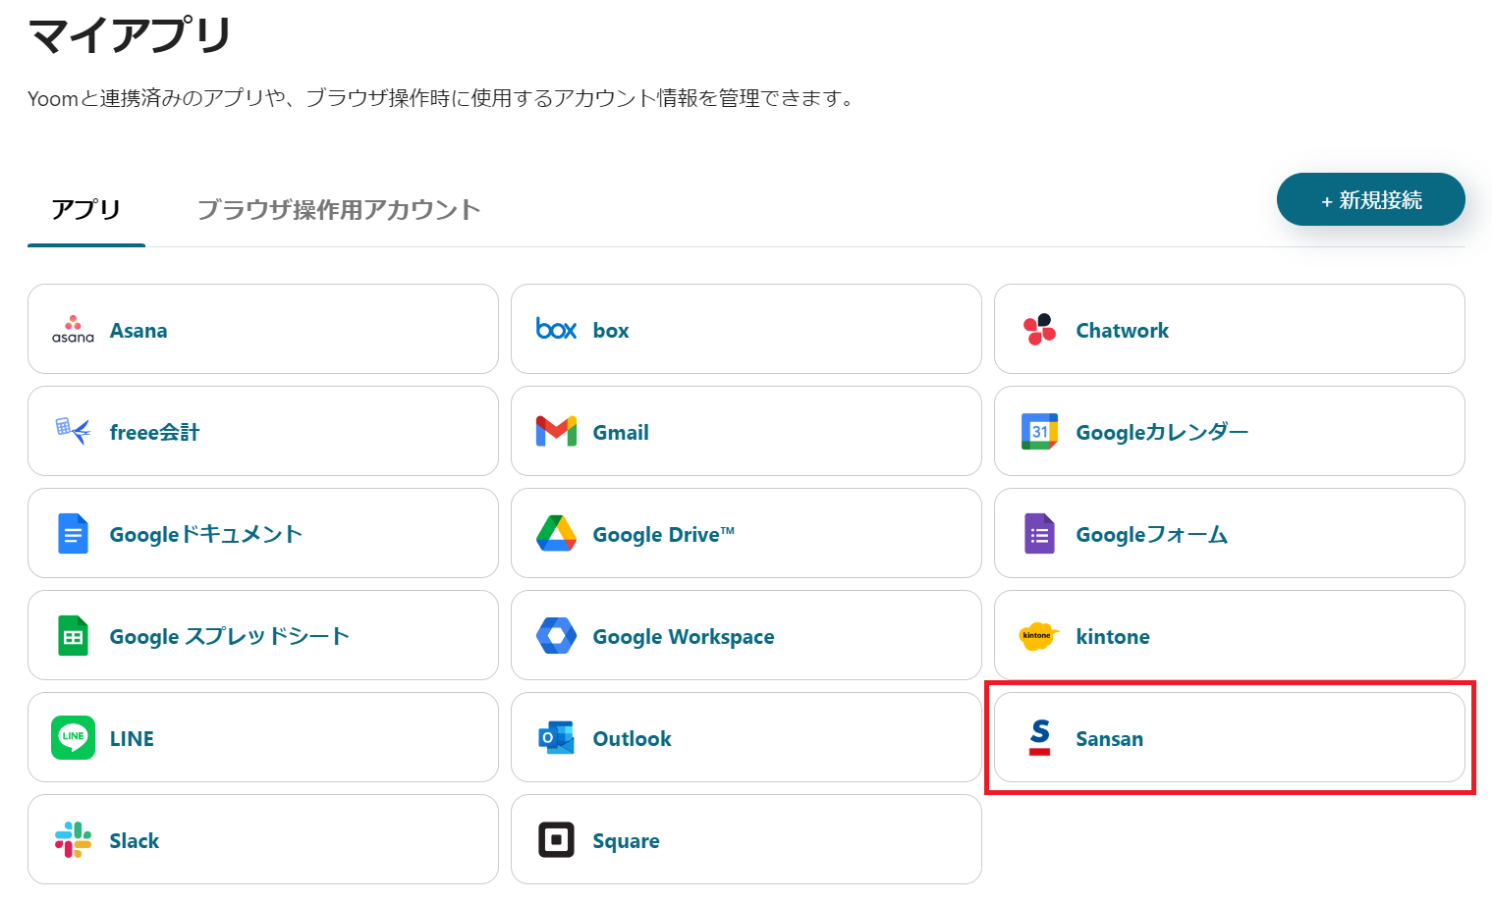Select the アプリ tab
Image resolution: width=1492 pixels, height=905 pixels.
tap(86, 210)
